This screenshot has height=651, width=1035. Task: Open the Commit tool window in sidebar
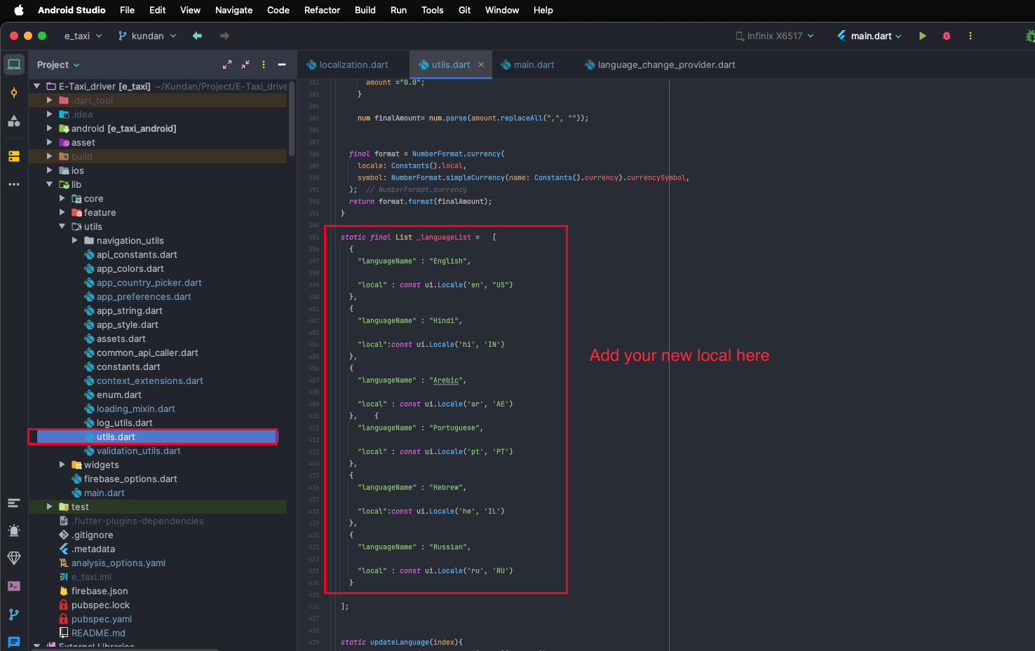point(14,92)
